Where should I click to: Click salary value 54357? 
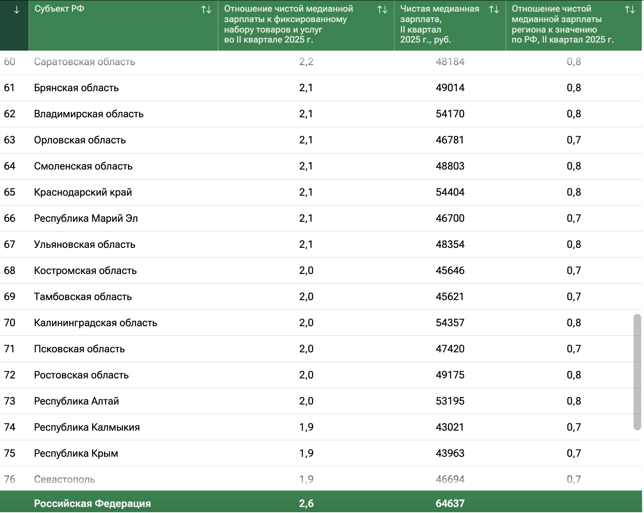coord(450,323)
